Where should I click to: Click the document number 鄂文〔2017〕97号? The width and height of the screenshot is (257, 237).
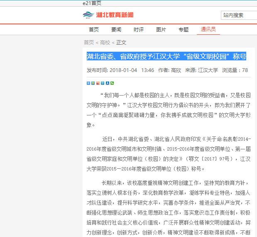coord(209,159)
